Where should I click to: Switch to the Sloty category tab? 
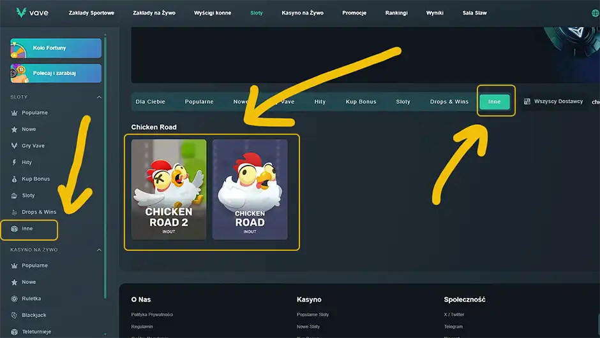pyautogui.click(x=403, y=102)
